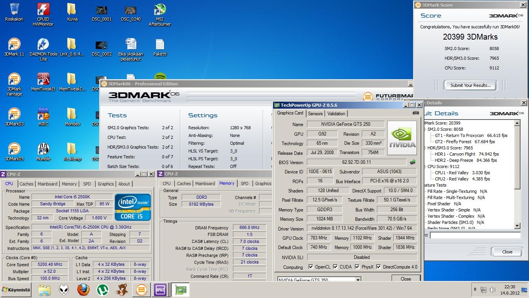
Task: Launch the mIRC desktop shortcut
Action: [43, 117]
